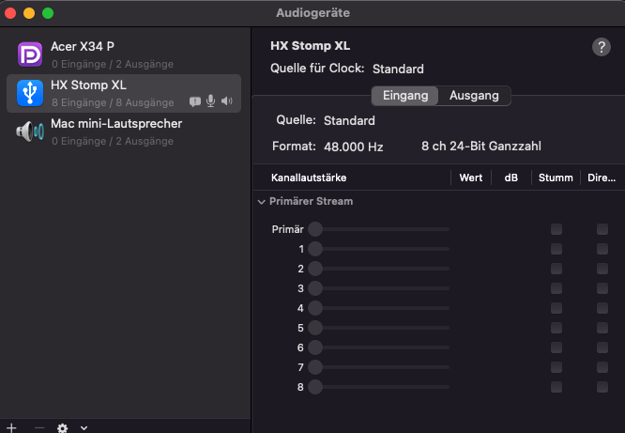Click the yellow minimize window button

(x=29, y=13)
